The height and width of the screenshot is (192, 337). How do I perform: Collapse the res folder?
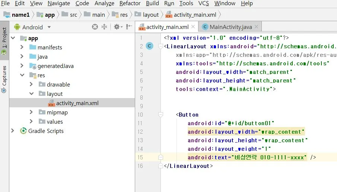coord(22,75)
